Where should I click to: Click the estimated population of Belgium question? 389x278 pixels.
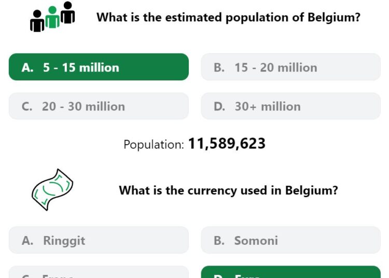(228, 17)
